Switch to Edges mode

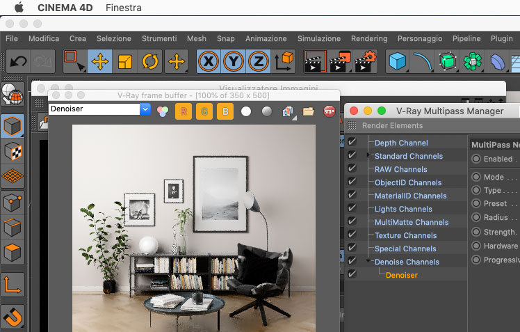click(13, 228)
